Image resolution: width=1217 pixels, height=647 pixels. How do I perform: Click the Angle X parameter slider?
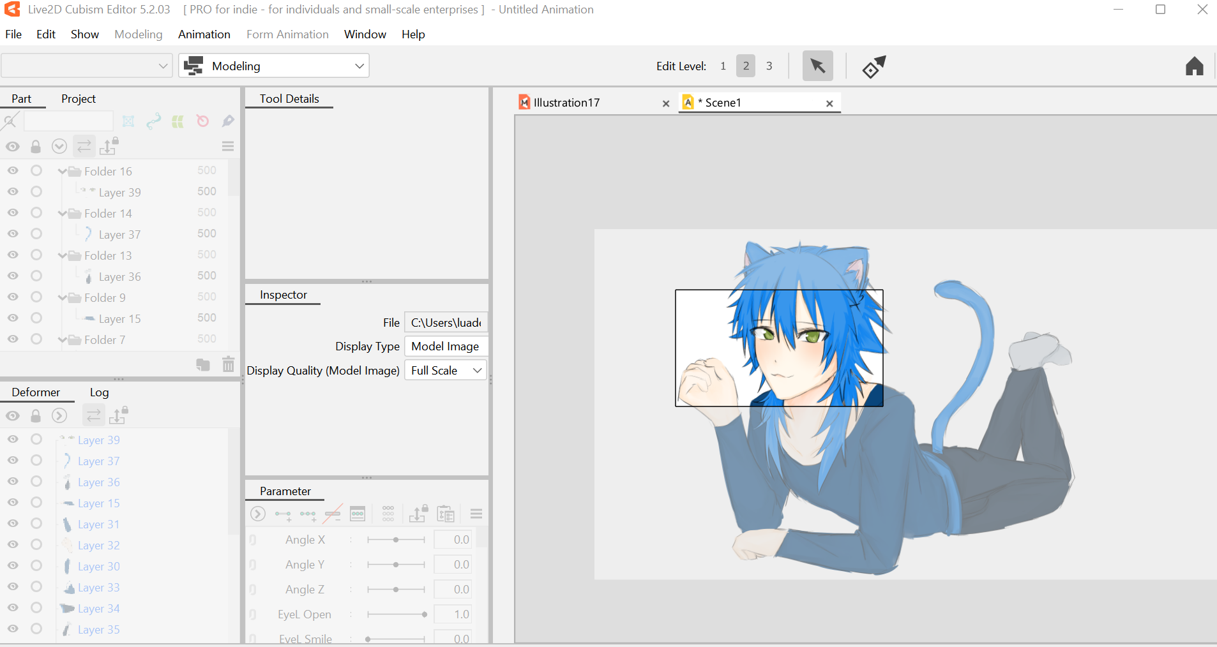[x=396, y=540]
